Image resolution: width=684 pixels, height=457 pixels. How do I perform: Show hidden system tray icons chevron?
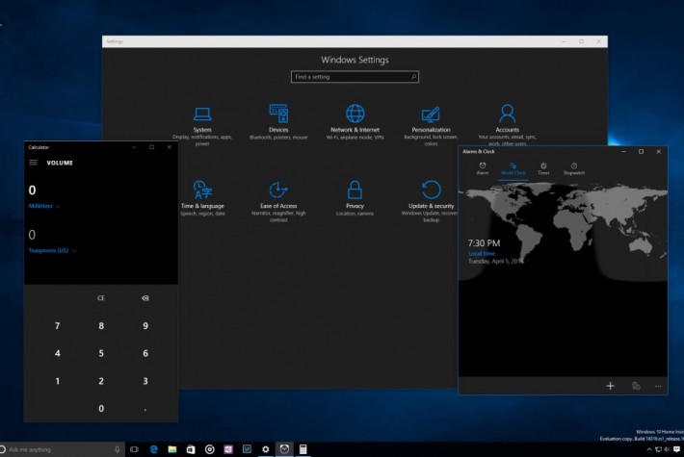648,449
